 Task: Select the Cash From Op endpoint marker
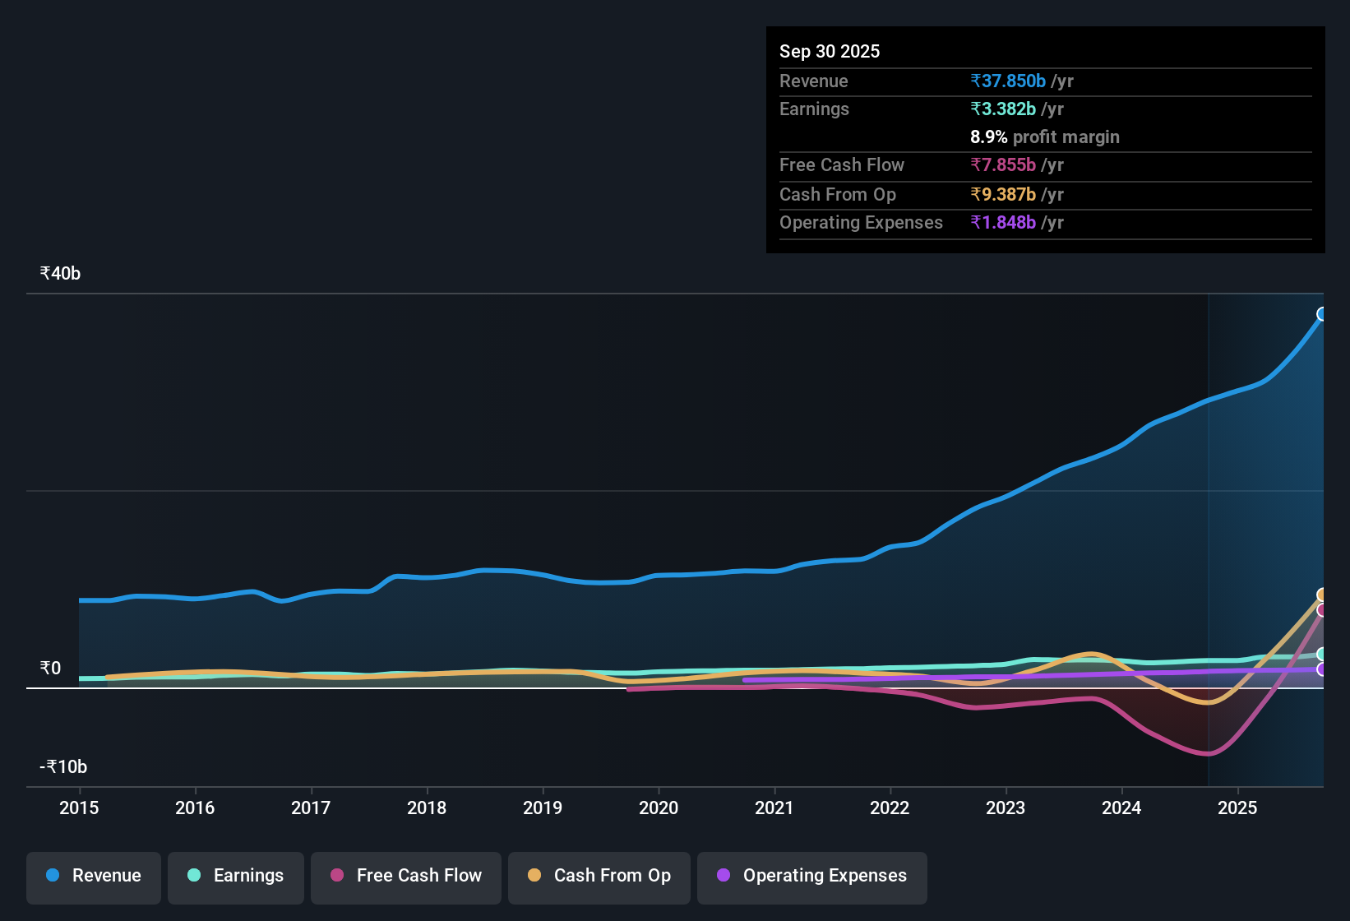coord(1322,594)
